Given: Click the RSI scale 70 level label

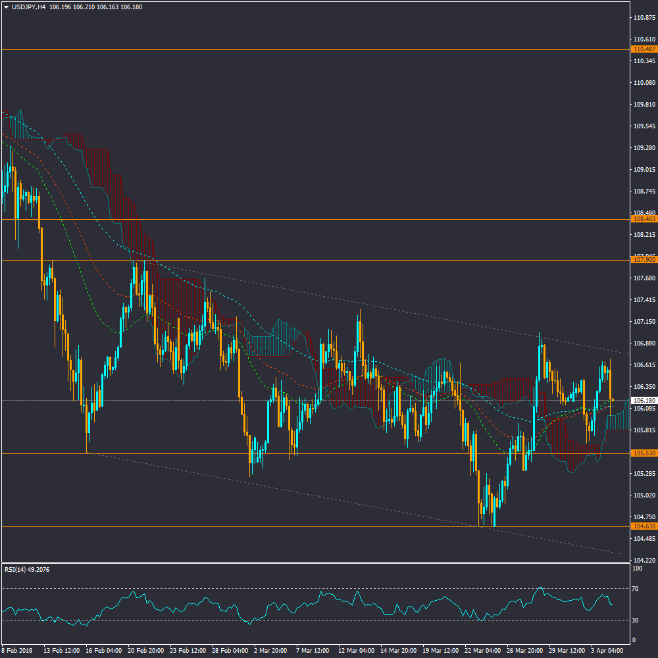Looking at the screenshot, I should coord(636,588).
